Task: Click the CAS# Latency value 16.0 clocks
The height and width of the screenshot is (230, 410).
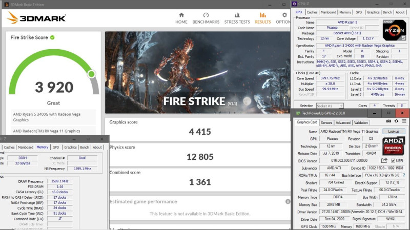Action: pyautogui.click(x=59, y=192)
